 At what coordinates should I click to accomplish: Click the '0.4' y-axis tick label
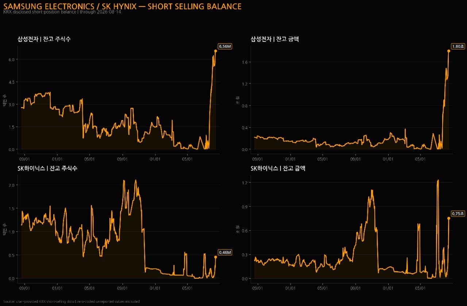click(x=246, y=128)
